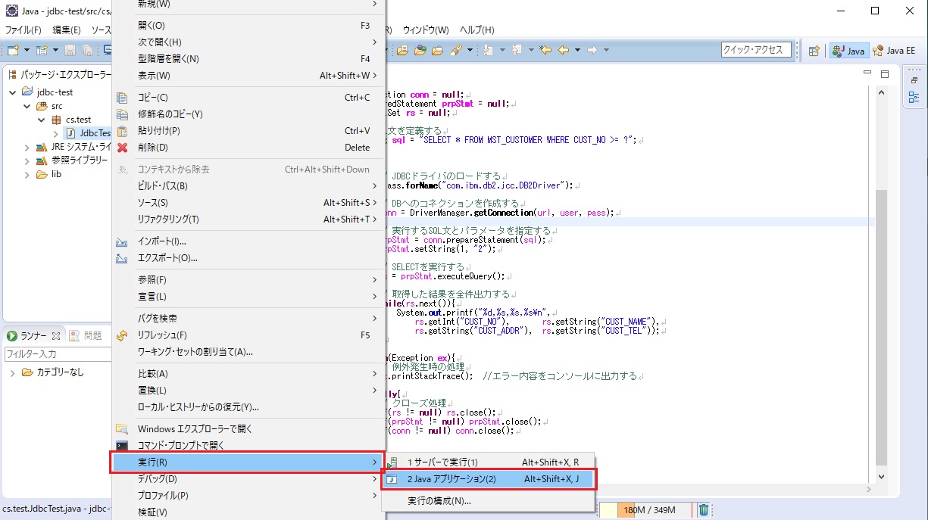Close the Runner view tab
Screen dimensions: 928x520
coord(56,335)
